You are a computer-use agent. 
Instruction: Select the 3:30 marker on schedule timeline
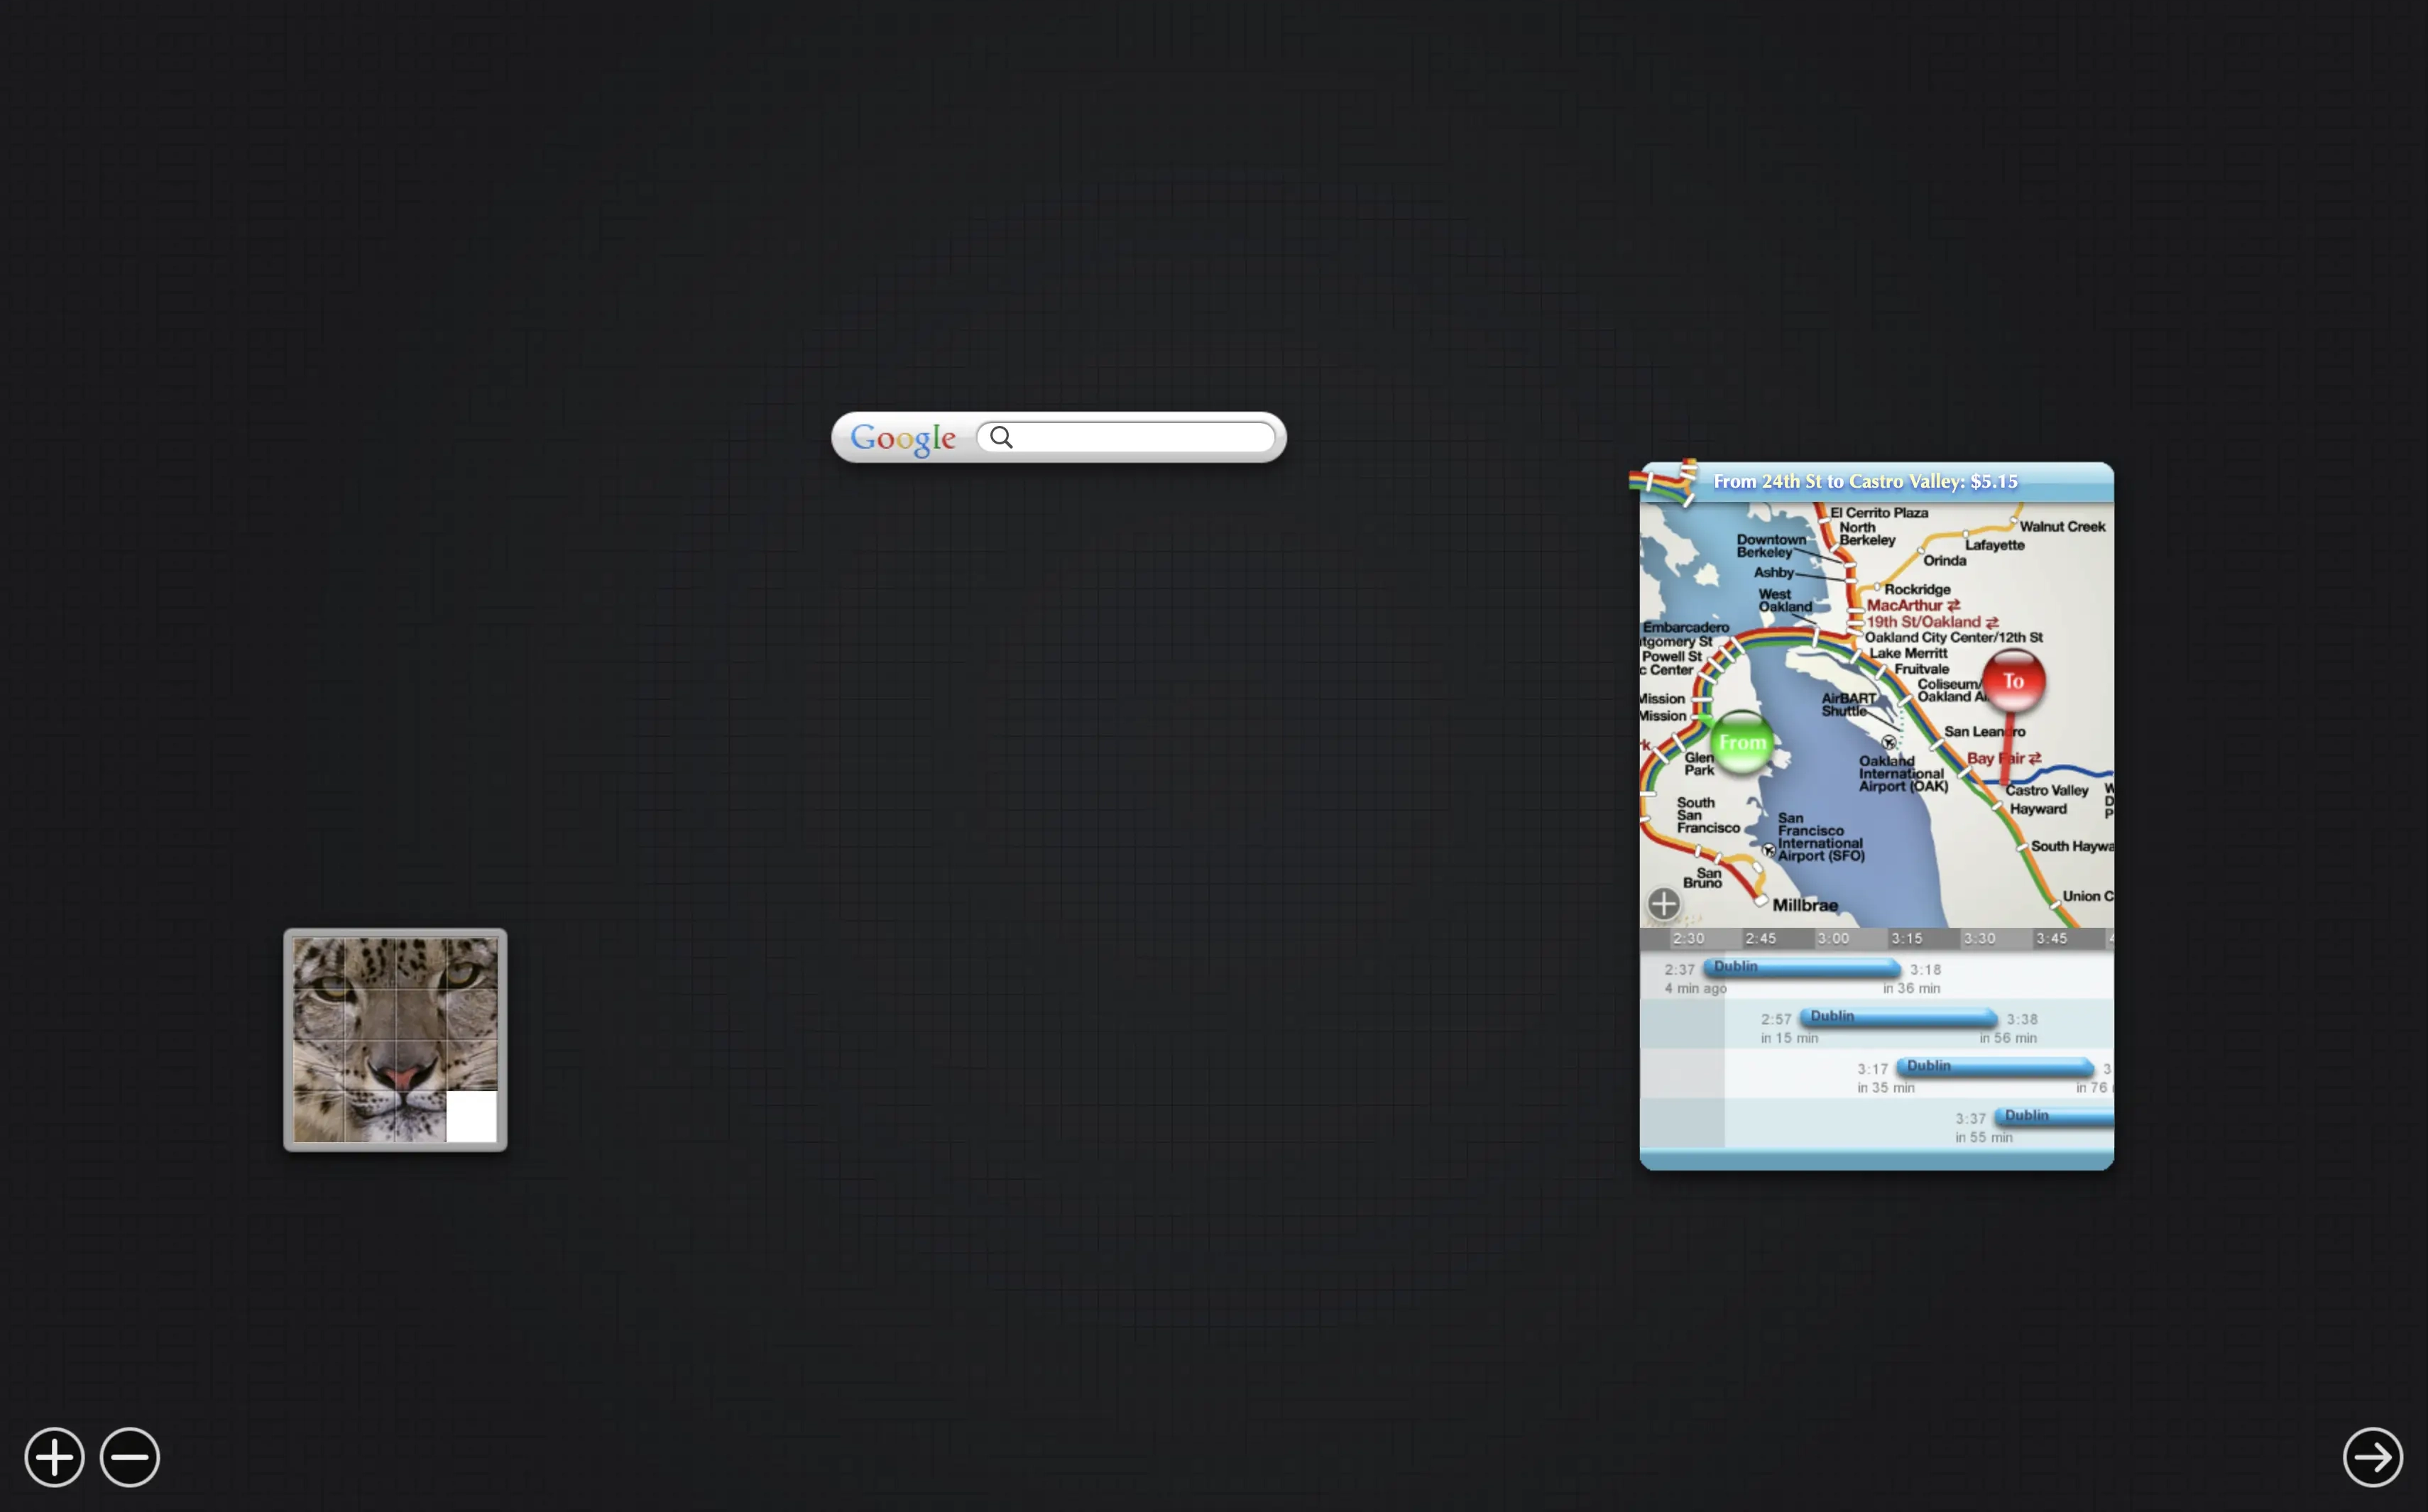tap(1979, 938)
